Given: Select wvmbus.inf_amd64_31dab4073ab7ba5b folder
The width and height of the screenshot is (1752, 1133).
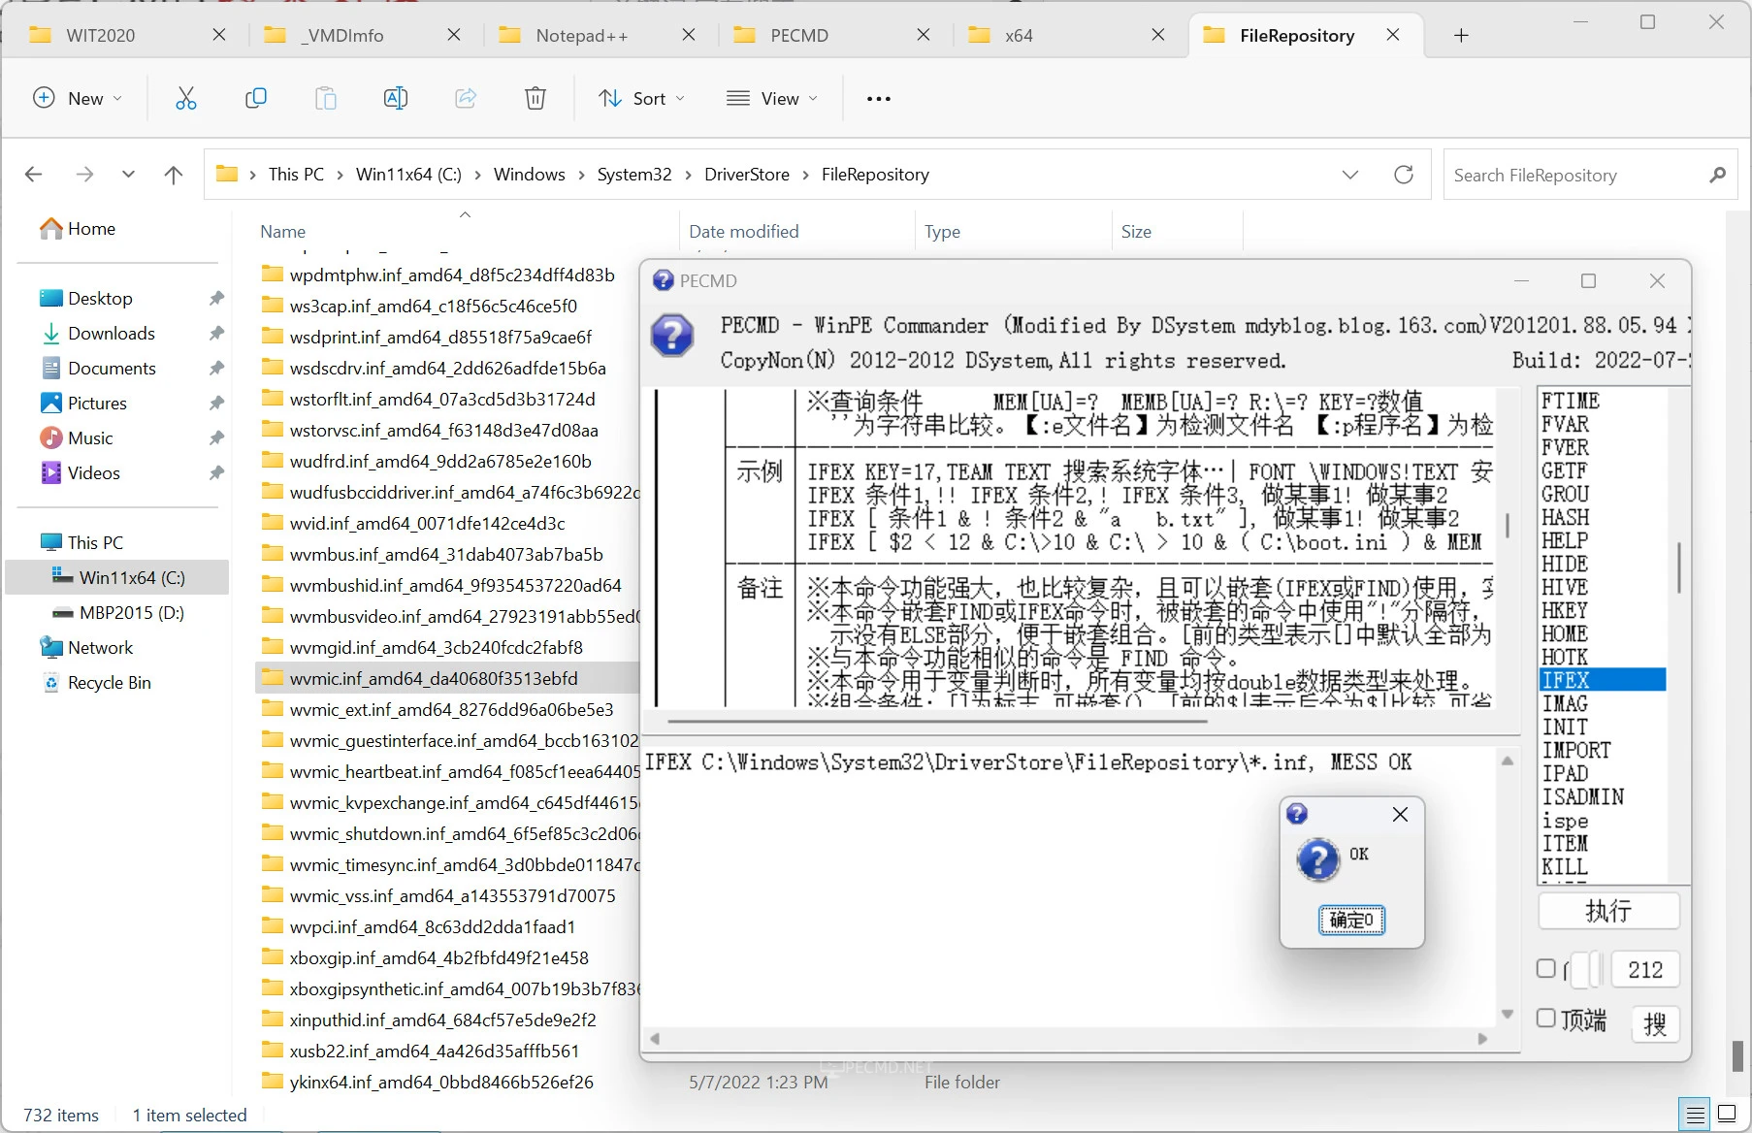Looking at the screenshot, I should click(x=446, y=554).
